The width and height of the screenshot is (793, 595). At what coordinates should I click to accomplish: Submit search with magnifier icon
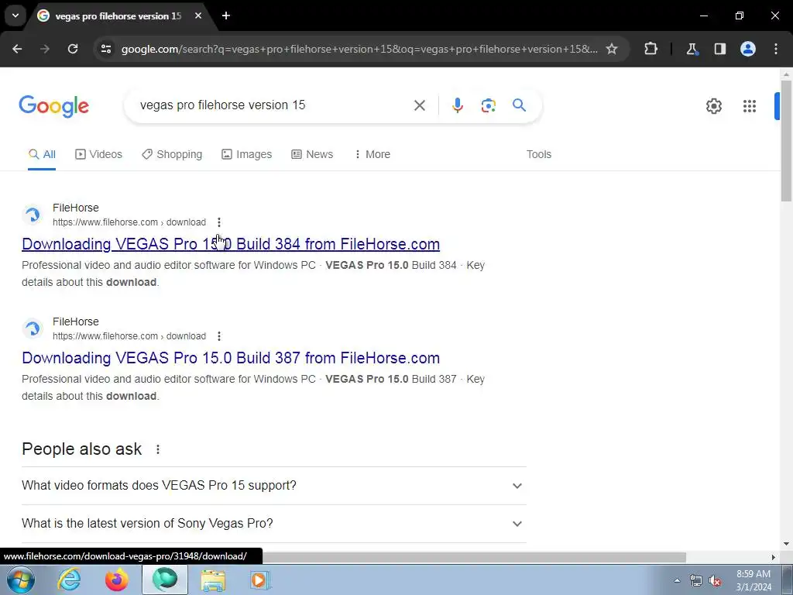pos(519,105)
